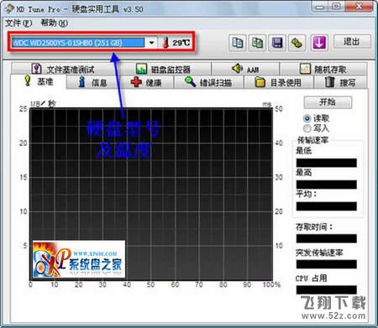Viewport: 378px width, 328px height.
Task: Click the 最高 maximum transfer rate field
Action: tap(327, 185)
